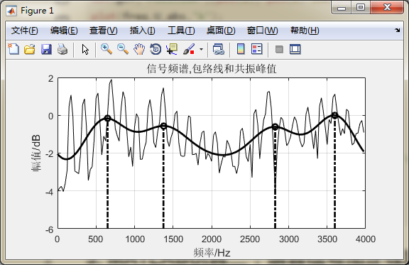
Task: Click the Hide Plot Tools icon
Action: (279, 49)
